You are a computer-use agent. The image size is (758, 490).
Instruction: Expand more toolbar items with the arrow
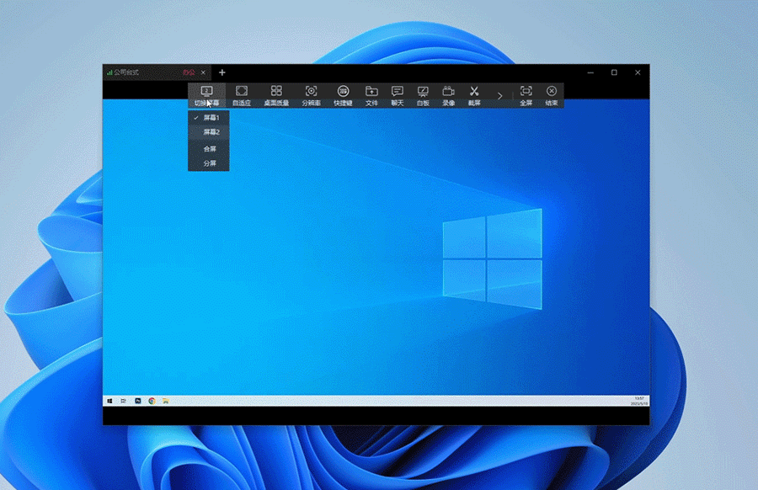[499, 96]
